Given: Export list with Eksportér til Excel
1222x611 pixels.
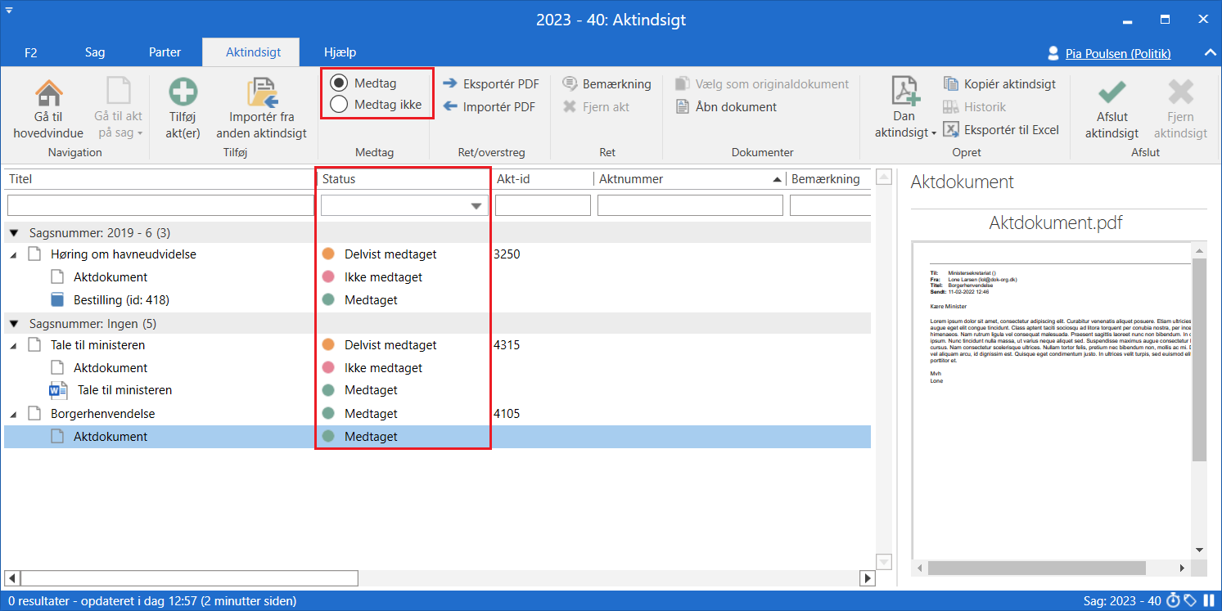Looking at the screenshot, I should tap(1001, 129).
